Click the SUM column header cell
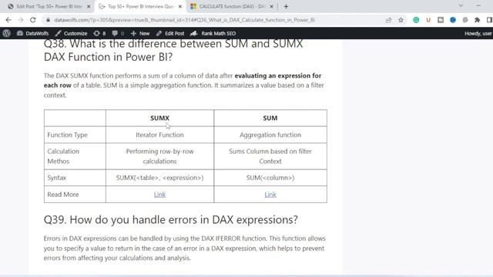493x277 pixels. click(x=270, y=118)
